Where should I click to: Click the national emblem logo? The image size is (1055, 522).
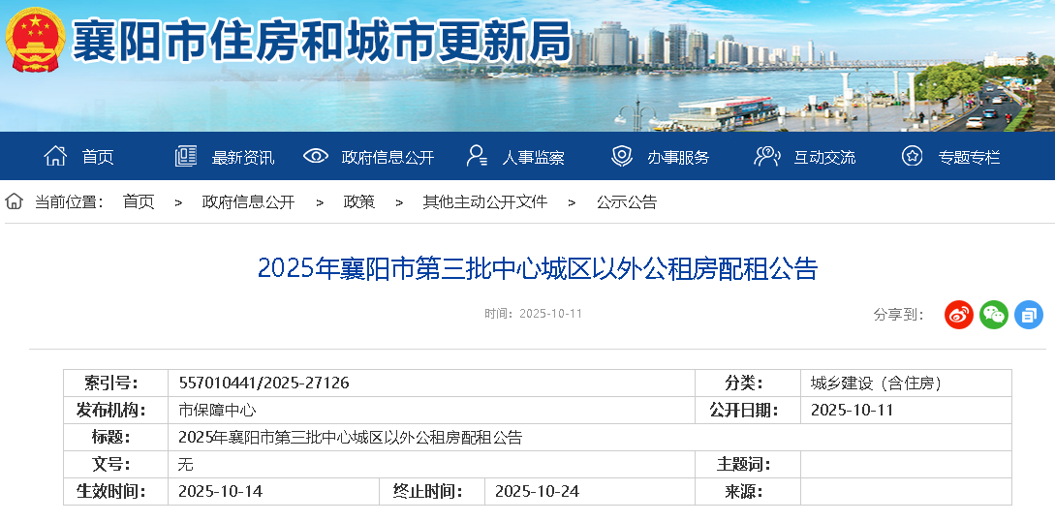click(x=36, y=40)
